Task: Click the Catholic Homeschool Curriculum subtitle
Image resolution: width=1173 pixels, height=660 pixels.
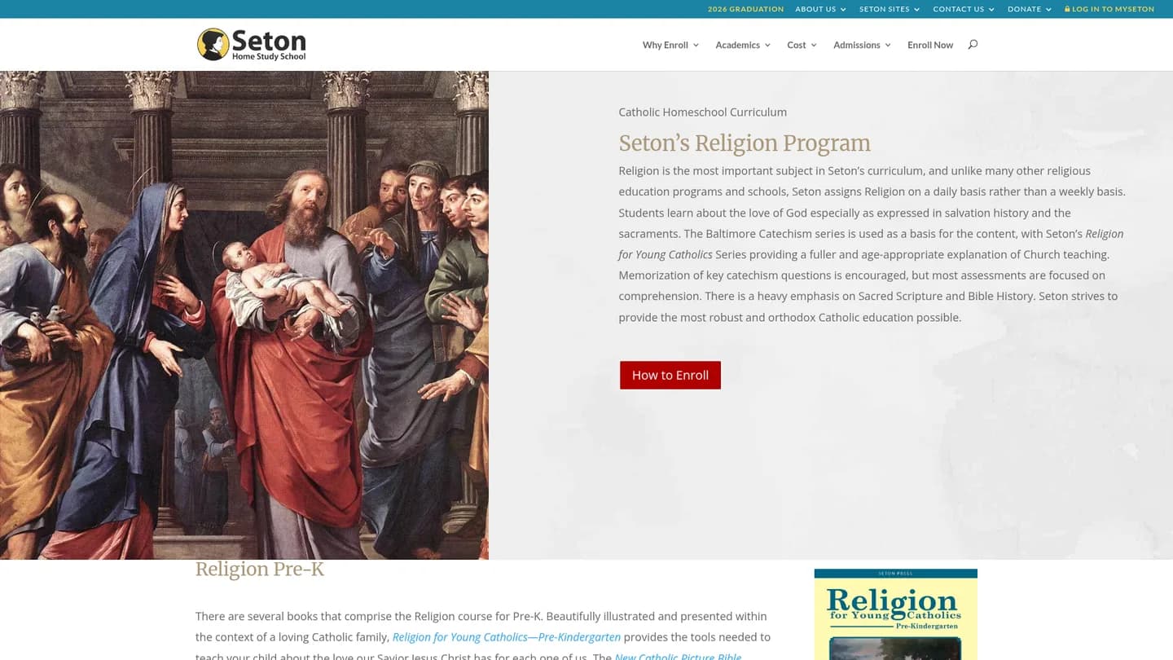Action: point(703,112)
